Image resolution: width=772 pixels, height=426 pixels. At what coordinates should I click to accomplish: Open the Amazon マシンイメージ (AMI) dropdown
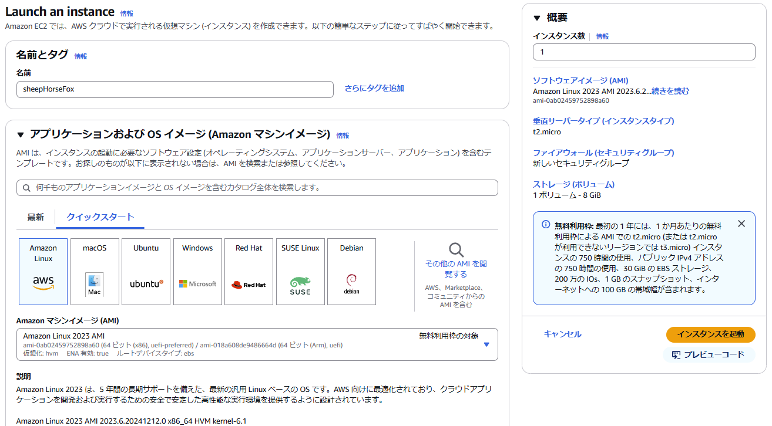pyautogui.click(x=257, y=344)
